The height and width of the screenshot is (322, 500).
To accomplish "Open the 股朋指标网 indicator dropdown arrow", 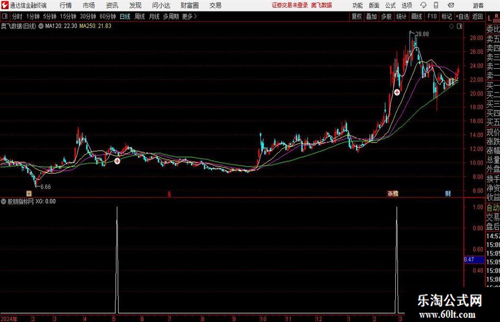I will (x=4, y=201).
